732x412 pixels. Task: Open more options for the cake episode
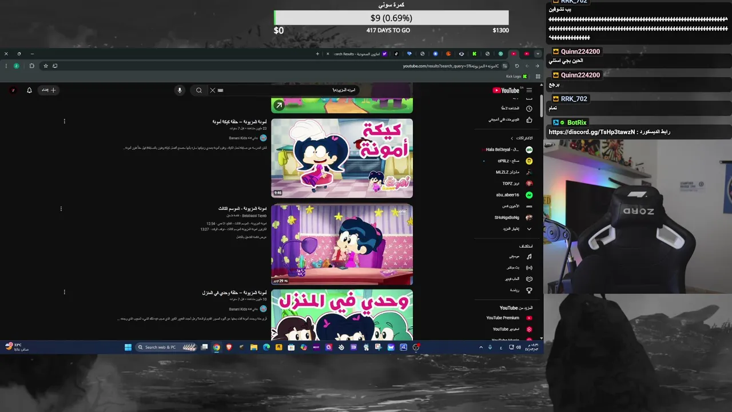pyautogui.click(x=64, y=121)
